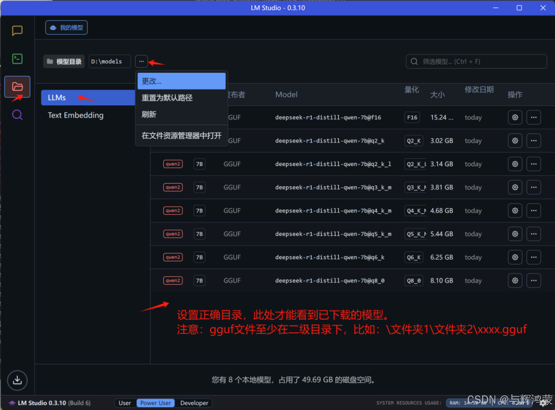Switch to Power User mode
Screen dimensions: 555x410
point(155,403)
